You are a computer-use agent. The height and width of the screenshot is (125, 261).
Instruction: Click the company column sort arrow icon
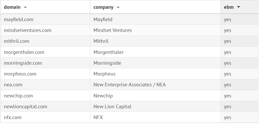tap(118, 7)
